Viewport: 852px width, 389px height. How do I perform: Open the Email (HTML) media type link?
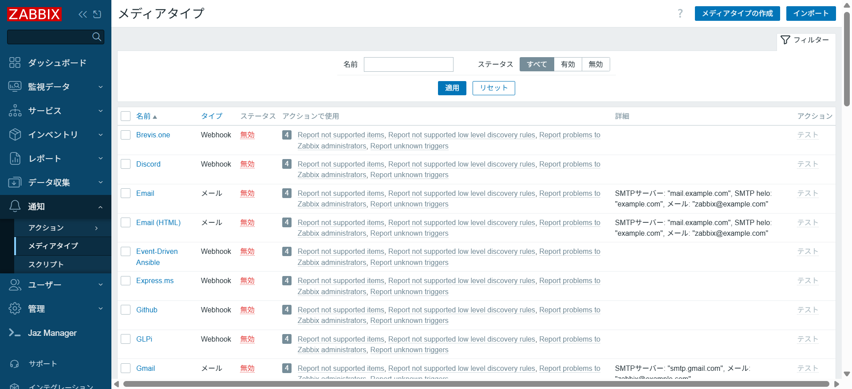[158, 222]
